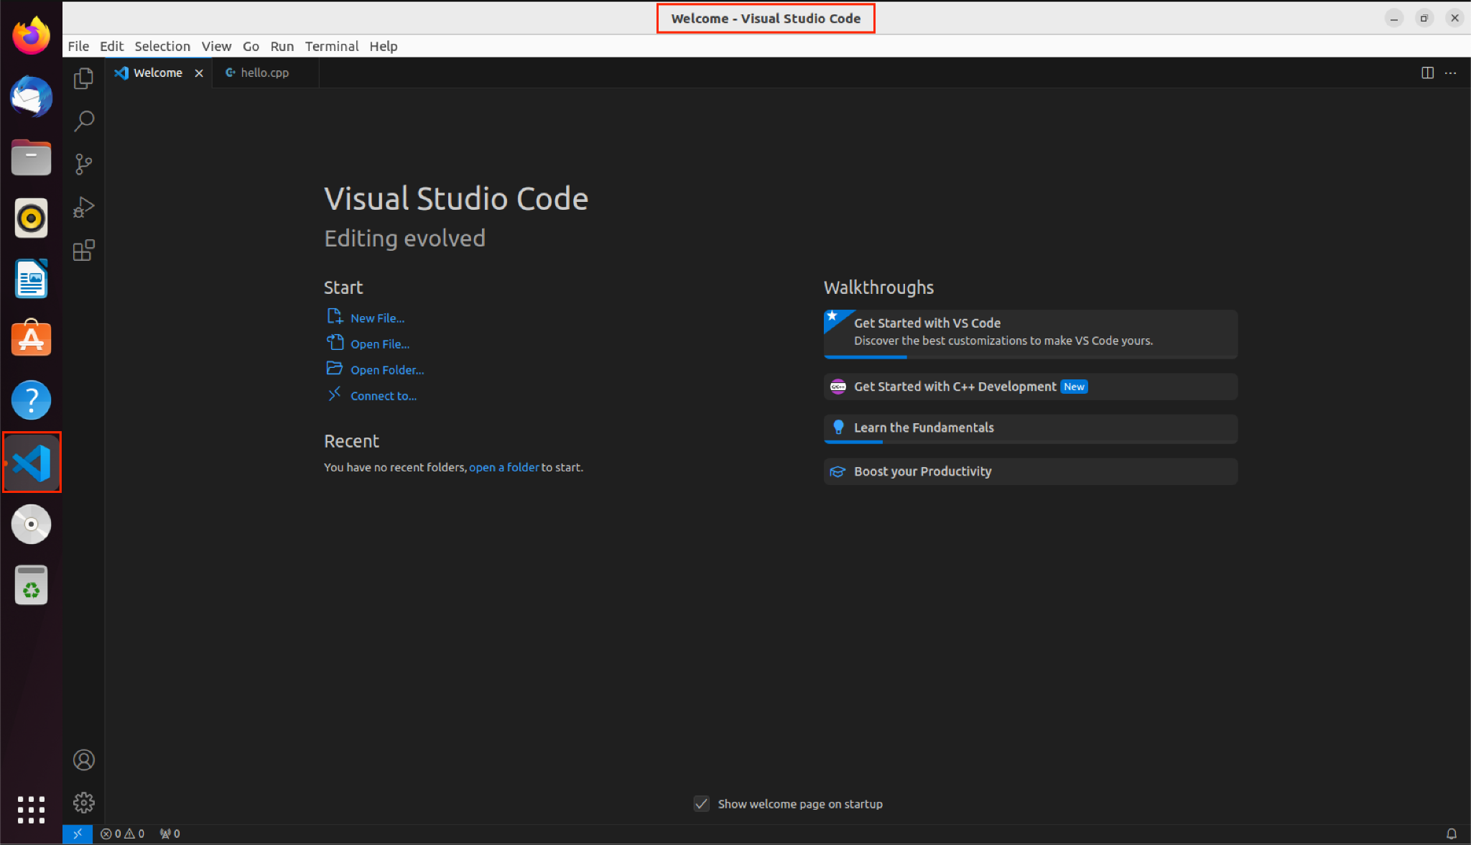Open the Run and Debug view
This screenshot has width=1471, height=845.
[x=83, y=207]
